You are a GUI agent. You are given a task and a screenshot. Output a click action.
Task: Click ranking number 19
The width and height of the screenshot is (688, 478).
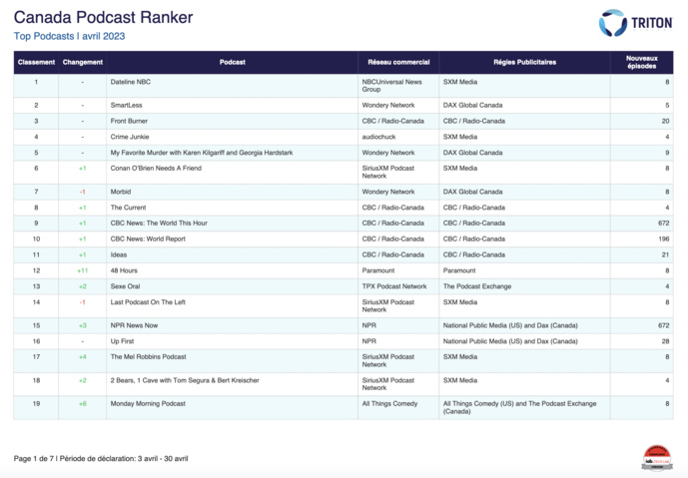[x=36, y=403]
